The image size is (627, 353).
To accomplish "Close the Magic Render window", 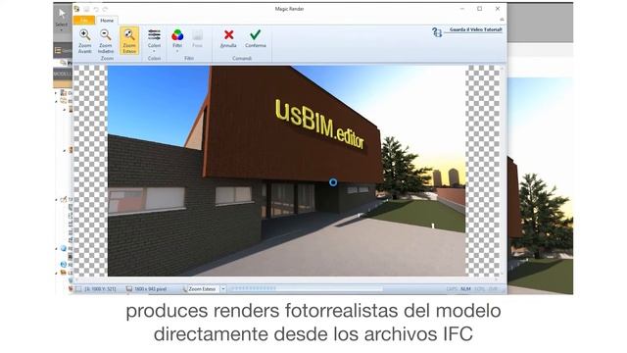I will [x=498, y=9].
